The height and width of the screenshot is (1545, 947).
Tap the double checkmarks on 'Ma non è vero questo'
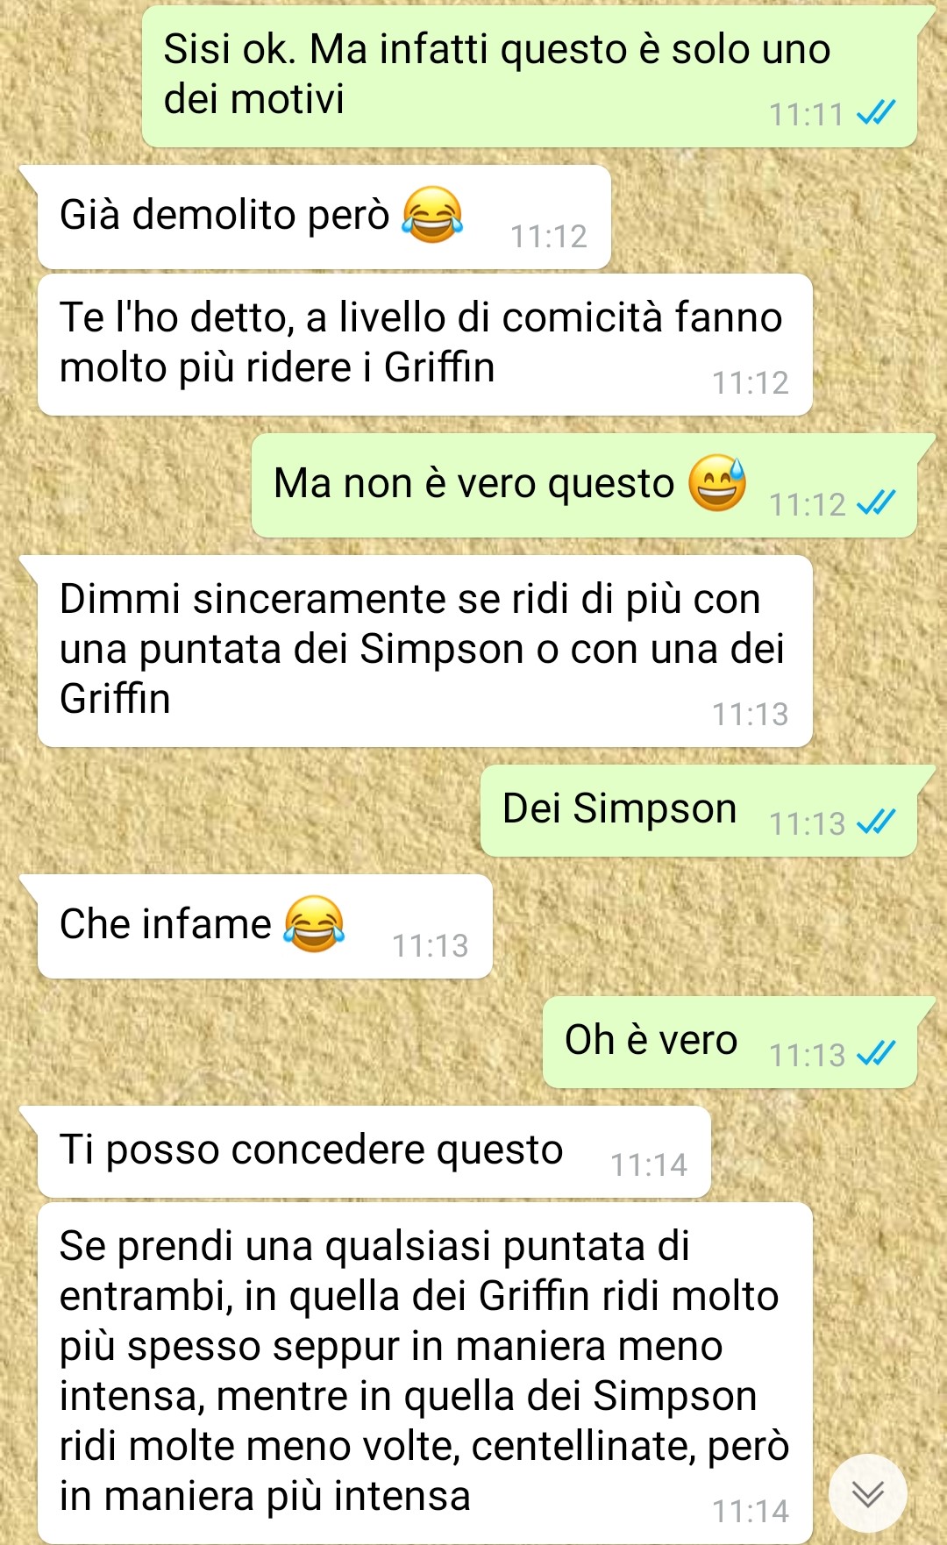(x=876, y=503)
